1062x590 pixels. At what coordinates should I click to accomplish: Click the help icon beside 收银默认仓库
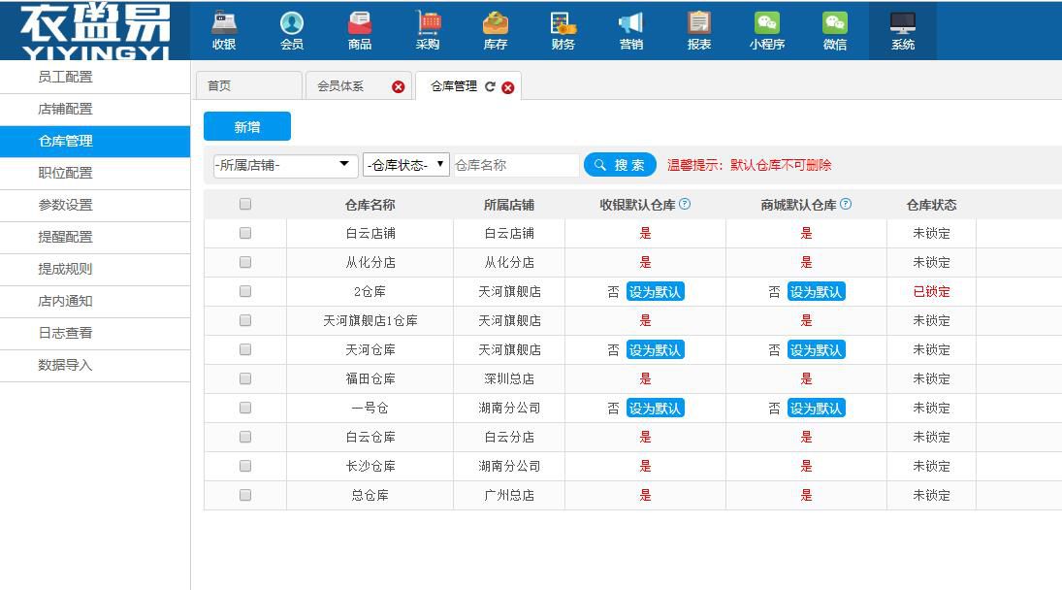coord(685,205)
